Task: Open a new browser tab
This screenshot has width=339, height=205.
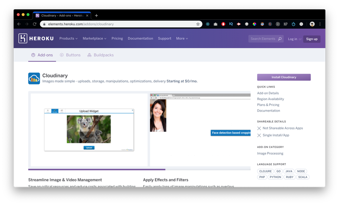Action: [97, 16]
